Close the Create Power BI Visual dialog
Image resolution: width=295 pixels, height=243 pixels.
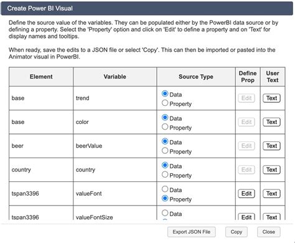[x=269, y=232]
